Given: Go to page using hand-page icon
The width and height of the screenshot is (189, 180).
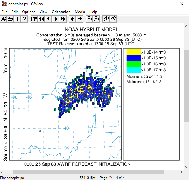Looking at the screenshot, I should click(x=34, y=19).
